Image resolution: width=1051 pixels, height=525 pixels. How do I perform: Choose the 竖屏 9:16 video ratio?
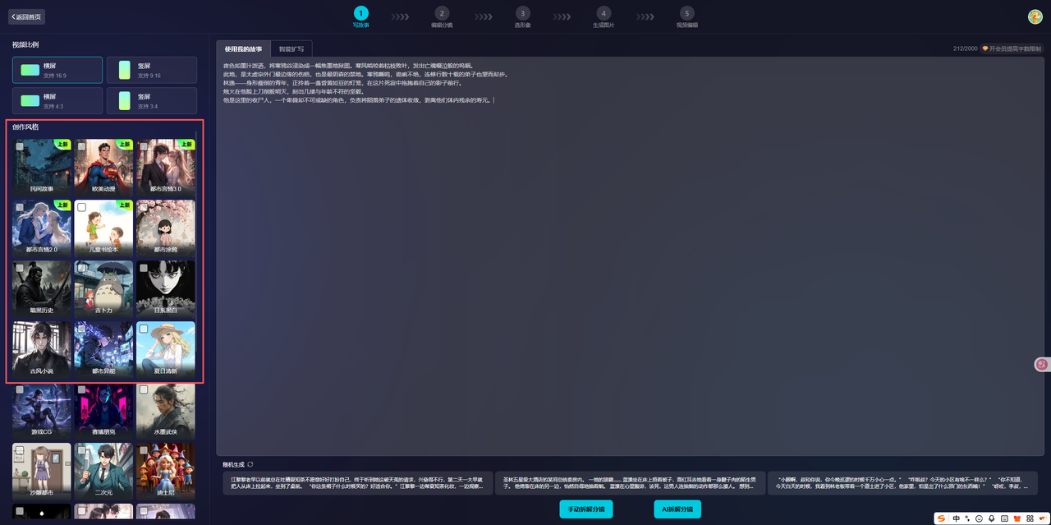click(x=152, y=71)
